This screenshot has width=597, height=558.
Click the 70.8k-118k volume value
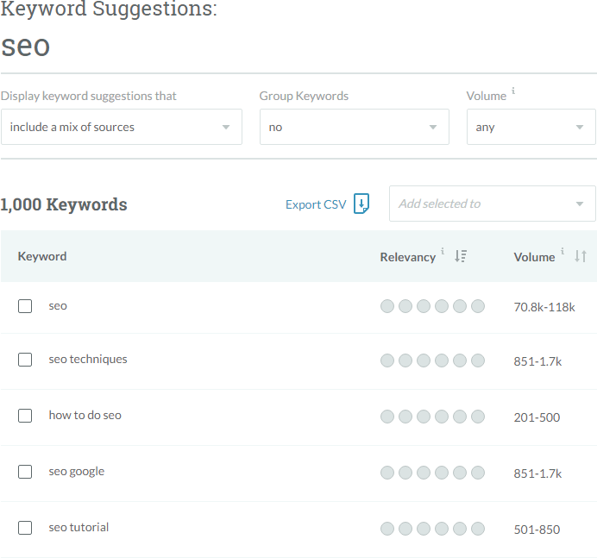[x=544, y=307]
